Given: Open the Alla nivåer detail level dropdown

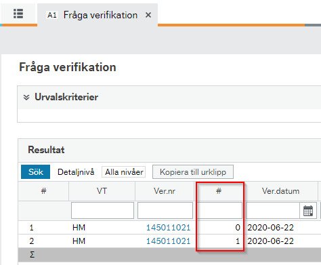Looking at the screenshot, I should 124,172.
